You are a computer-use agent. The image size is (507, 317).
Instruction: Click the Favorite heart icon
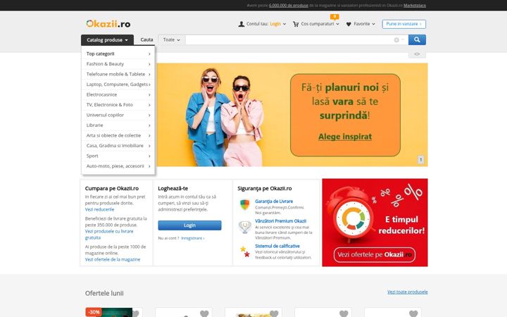(349, 24)
